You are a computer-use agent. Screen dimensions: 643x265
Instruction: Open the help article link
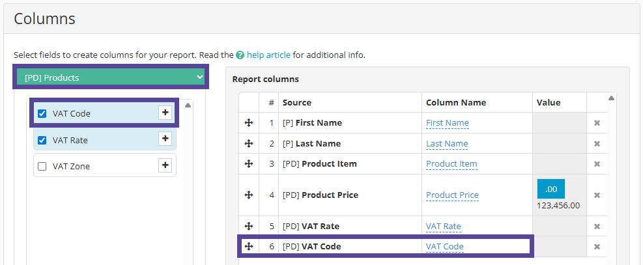coord(268,55)
